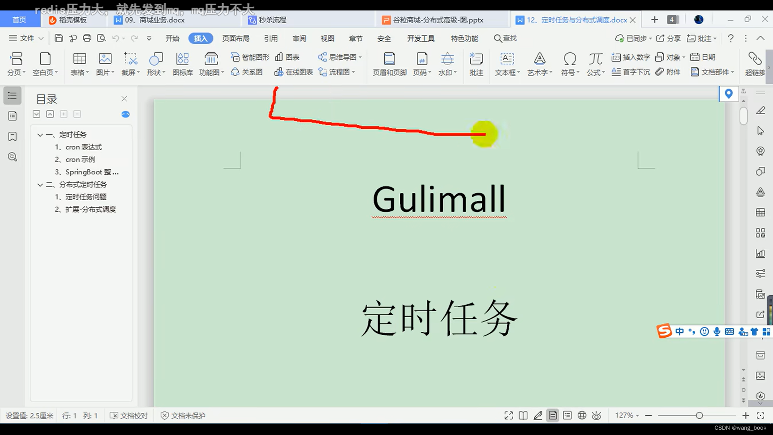Open the 引用 ribbon tab
The width and height of the screenshot is (773, 435).
(x=271, y=38)
